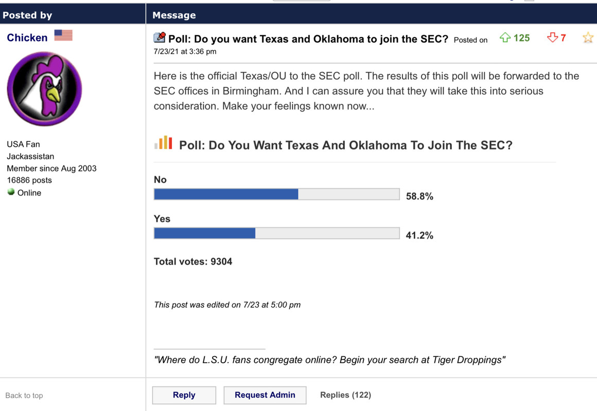The image size is (597, 411).
Task: Click the American flag icon
Action: 63,35
